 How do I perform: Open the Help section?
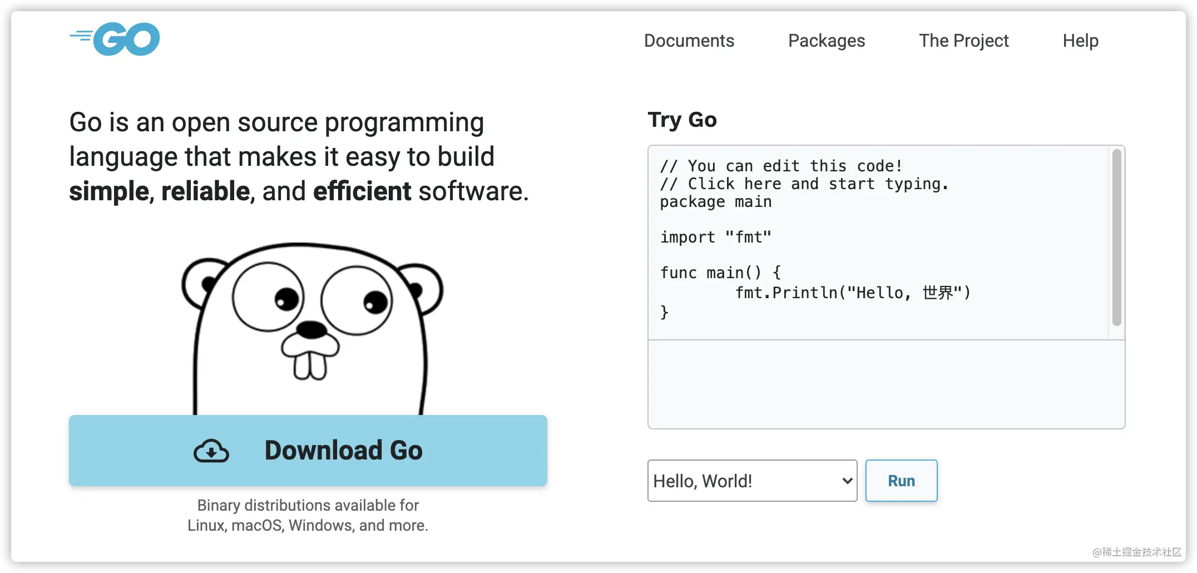point(1080,41)
